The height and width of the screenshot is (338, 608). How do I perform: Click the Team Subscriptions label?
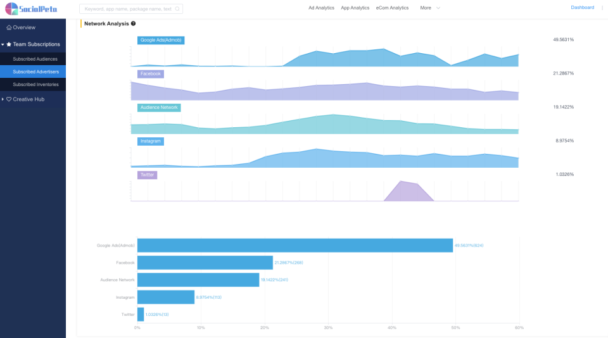37,44
